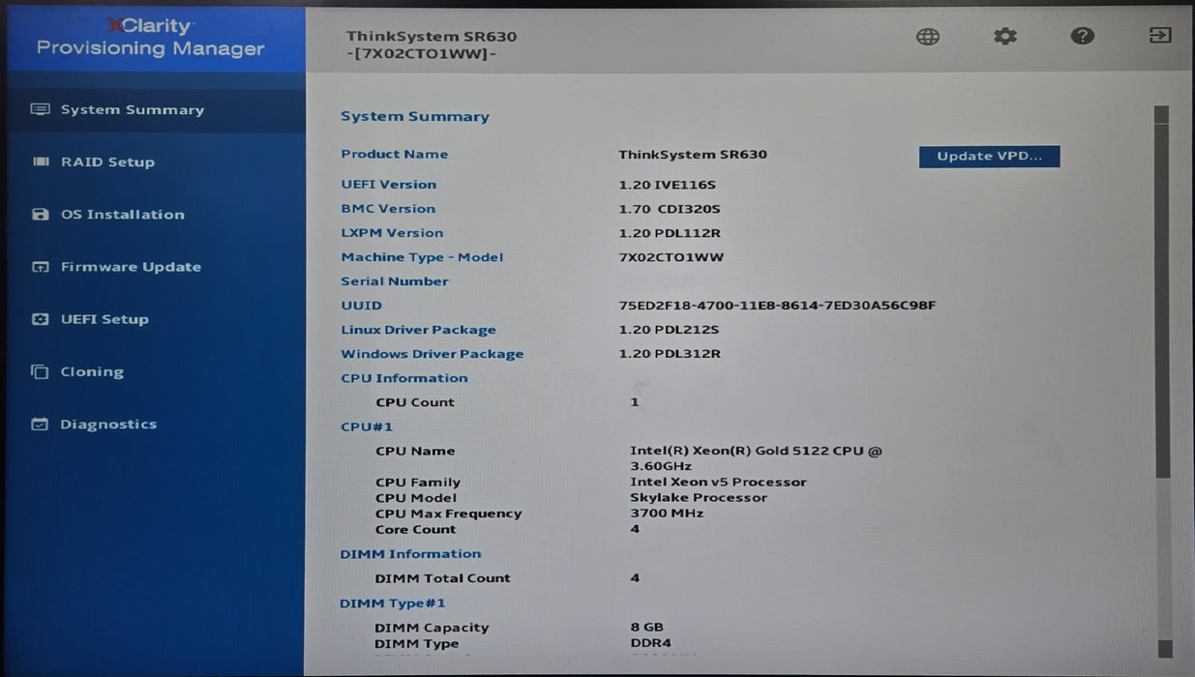Click the System Summary sidebar icon
This screenshot has height=677, width=1195.
coord(40,109)
